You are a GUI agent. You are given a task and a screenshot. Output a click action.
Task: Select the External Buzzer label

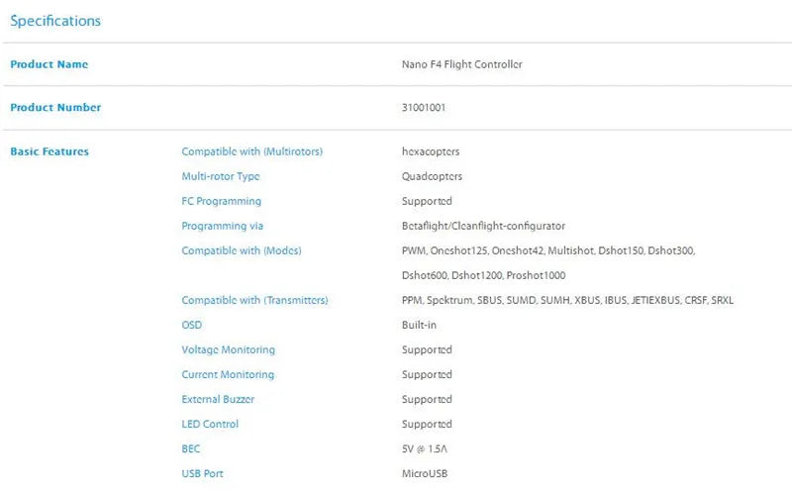point(218,399)
